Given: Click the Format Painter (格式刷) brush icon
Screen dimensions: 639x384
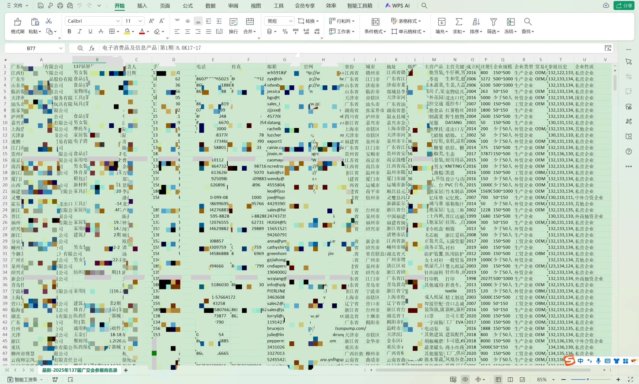Looking at the screenshot, I should click(x=17, y=22).
